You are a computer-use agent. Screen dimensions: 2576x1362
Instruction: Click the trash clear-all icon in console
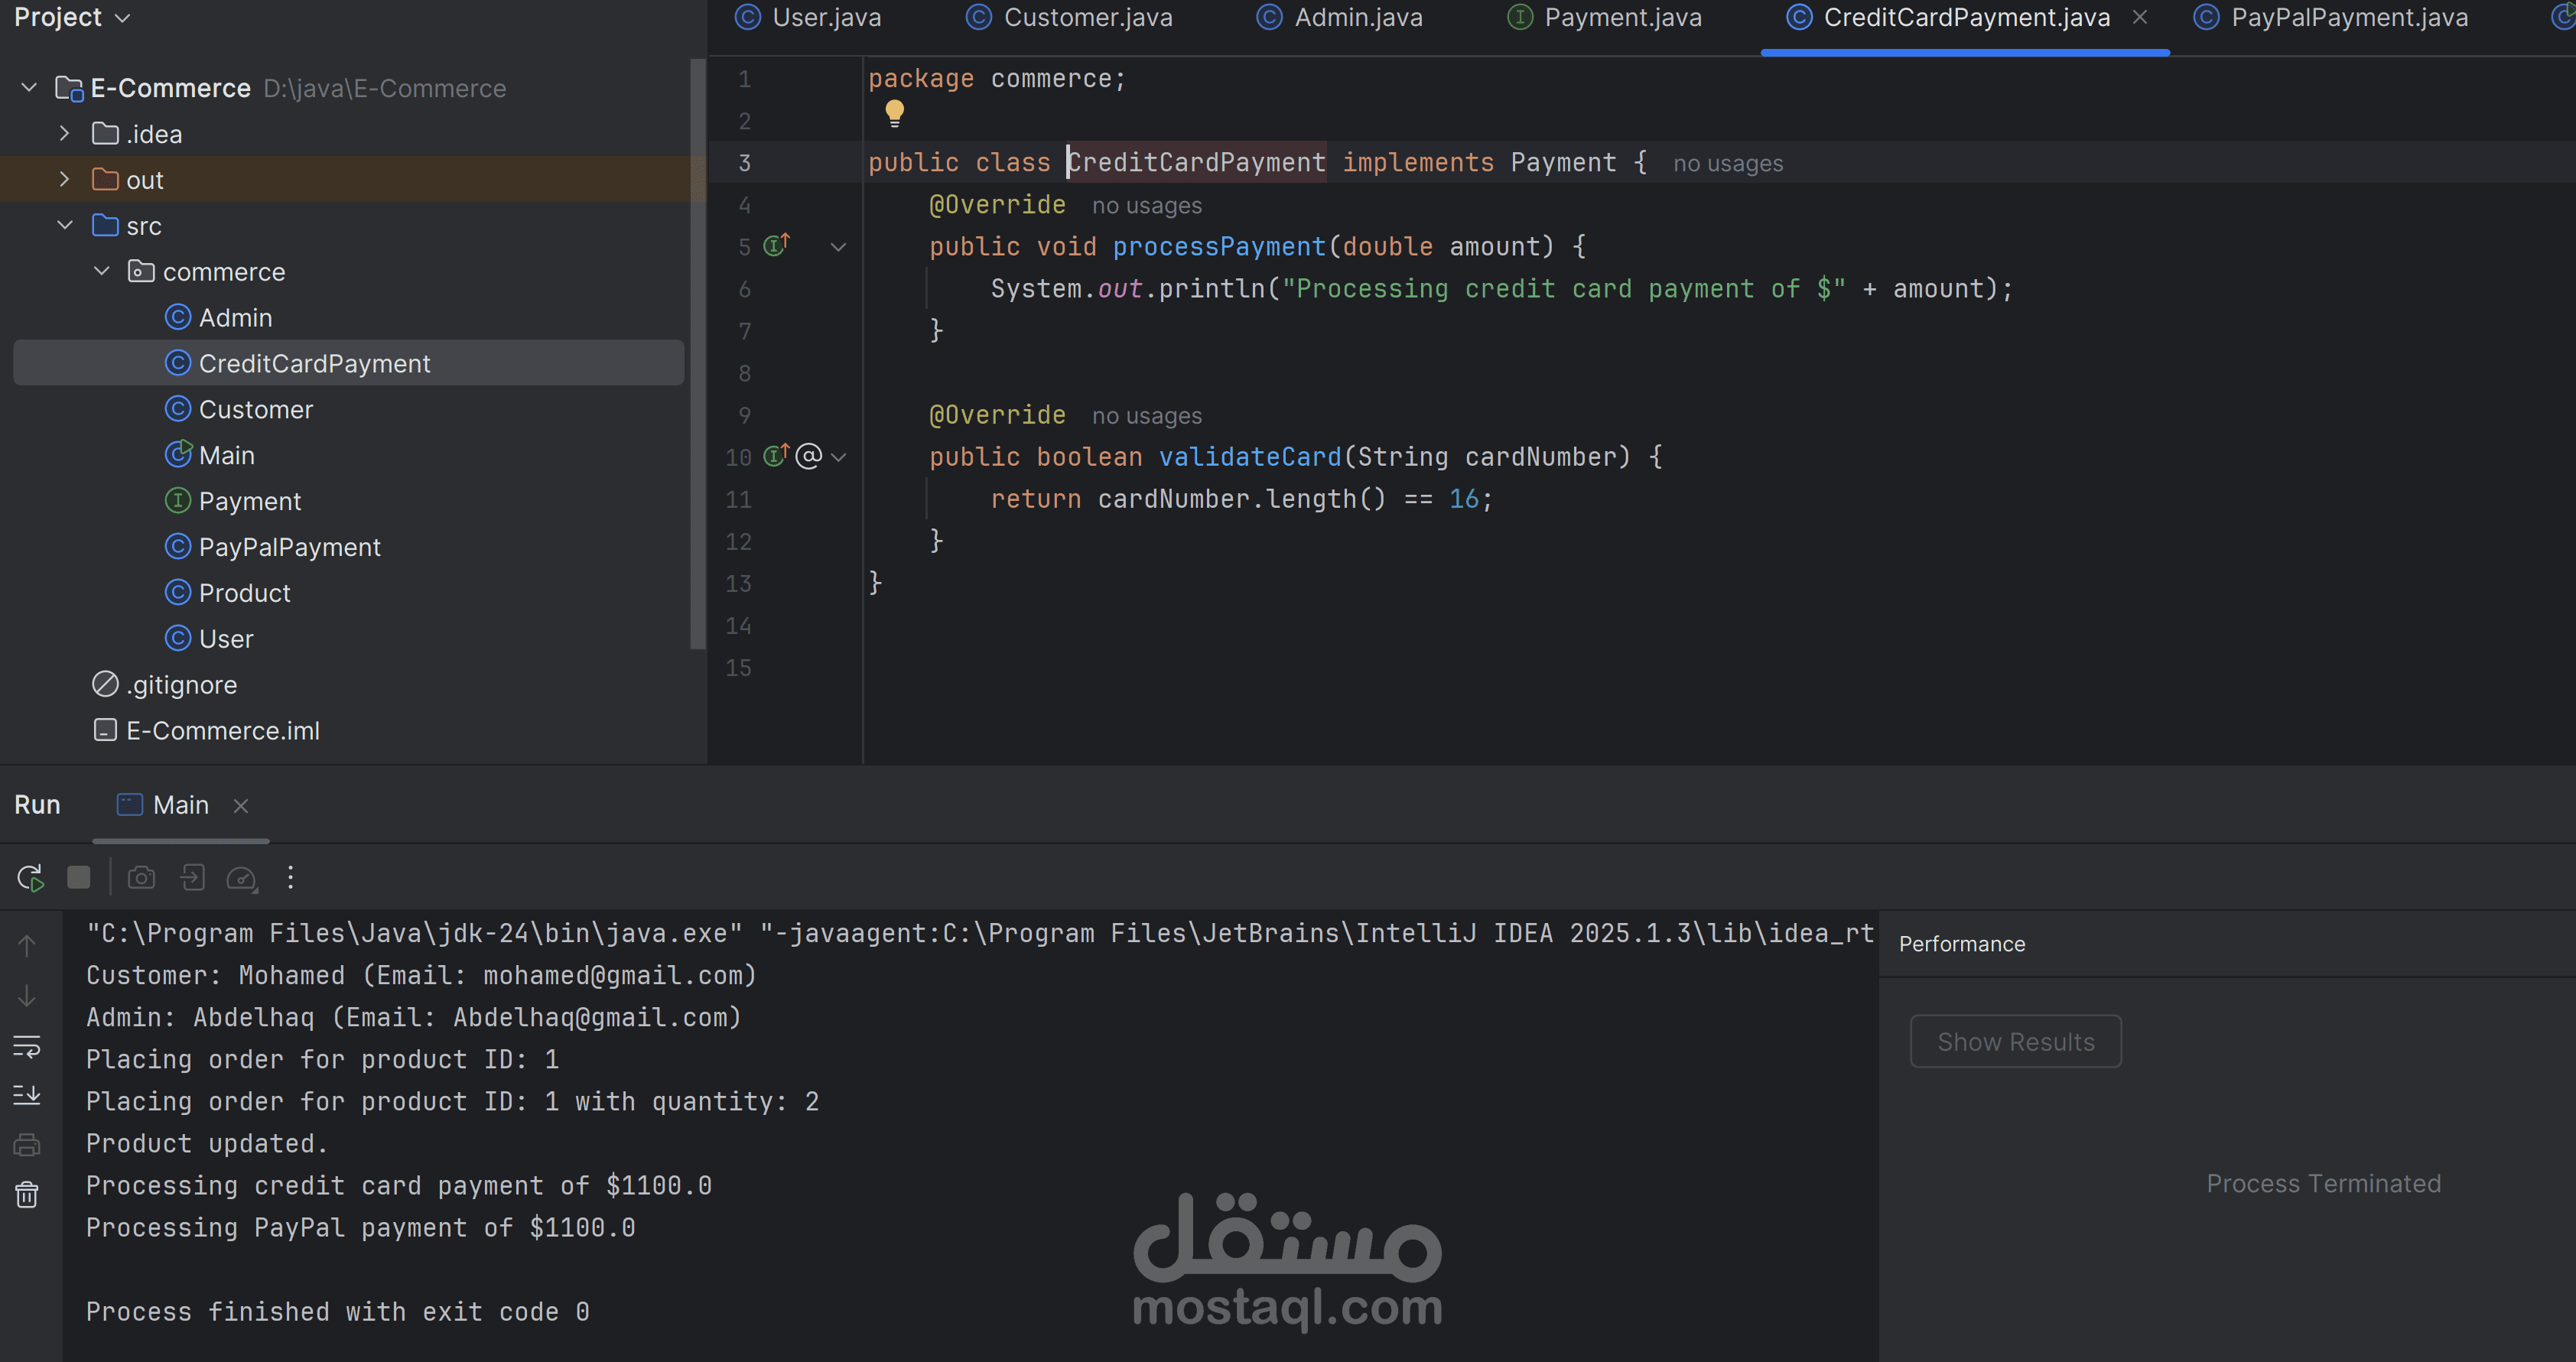click(27, 1194)
